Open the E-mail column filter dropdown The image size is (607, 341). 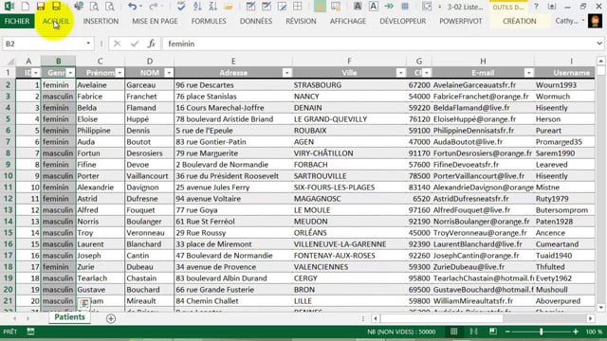(529, 73)
